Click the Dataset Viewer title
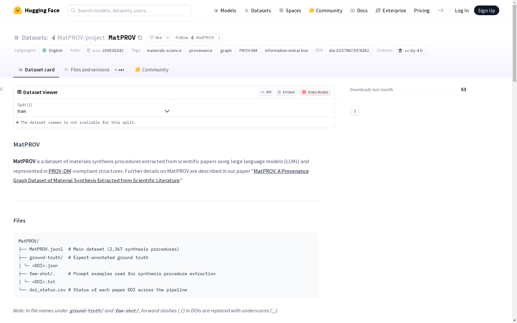This screenshot has height=323, width=517. [40, 92]
